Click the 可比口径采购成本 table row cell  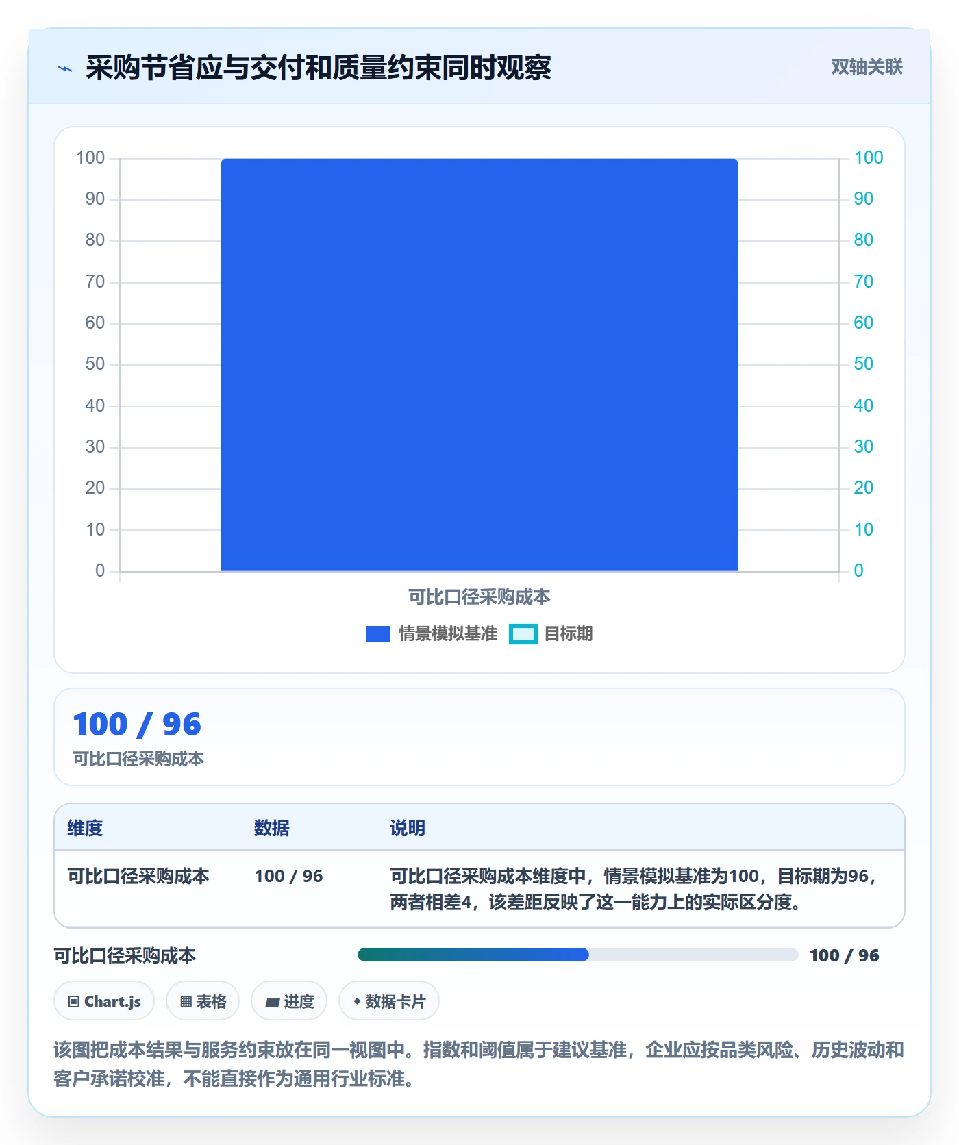138,876
